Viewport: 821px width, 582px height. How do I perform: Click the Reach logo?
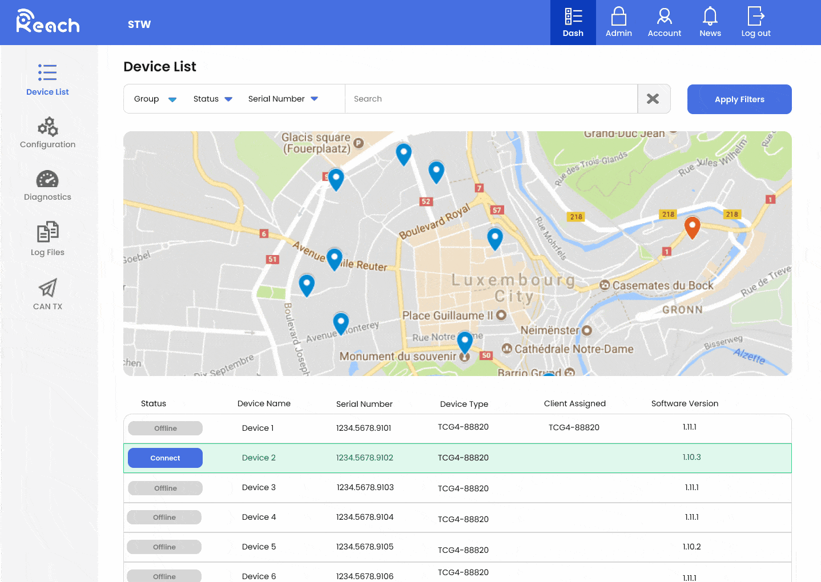coord(47,23)
